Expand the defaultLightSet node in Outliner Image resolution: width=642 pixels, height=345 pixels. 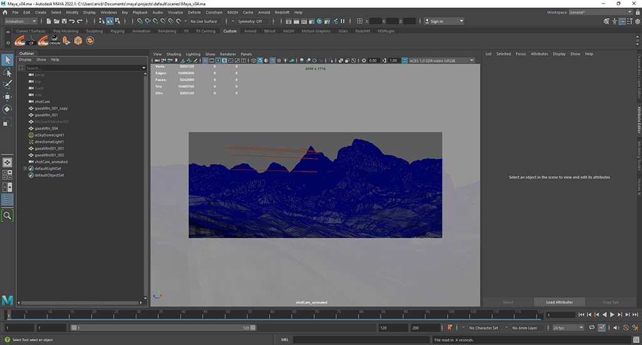[x=25, y=168]
